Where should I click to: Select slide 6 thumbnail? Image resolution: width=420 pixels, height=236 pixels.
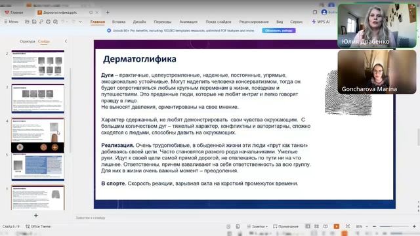[38, 197]
